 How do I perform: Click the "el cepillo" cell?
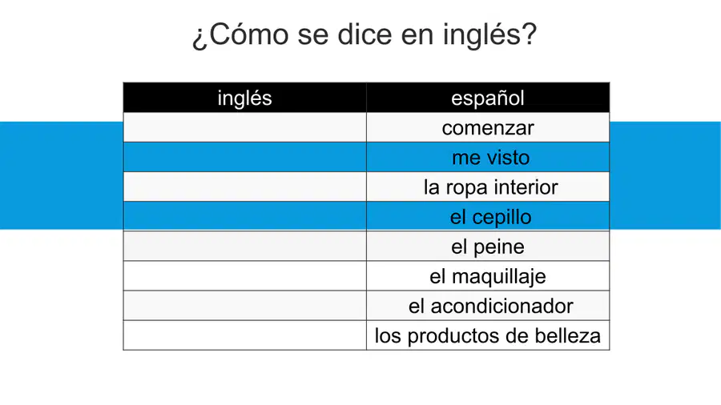click(488, 216)
